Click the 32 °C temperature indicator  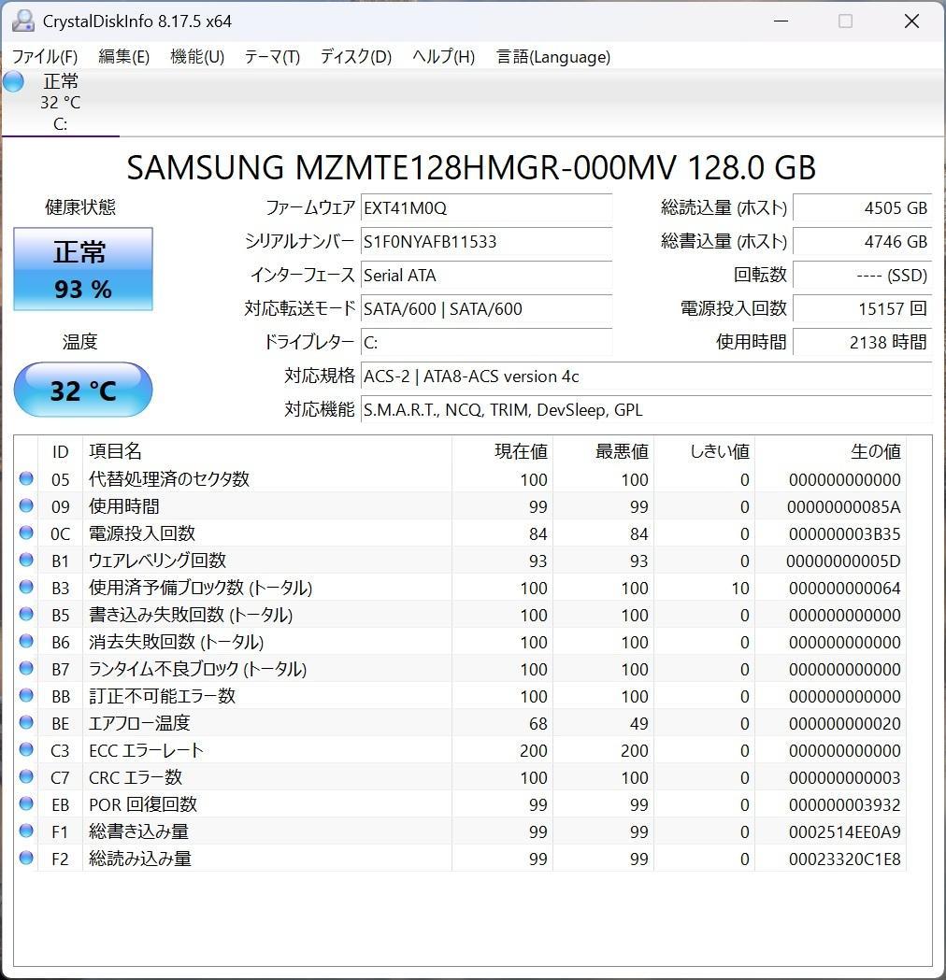(x=82, y=390)
